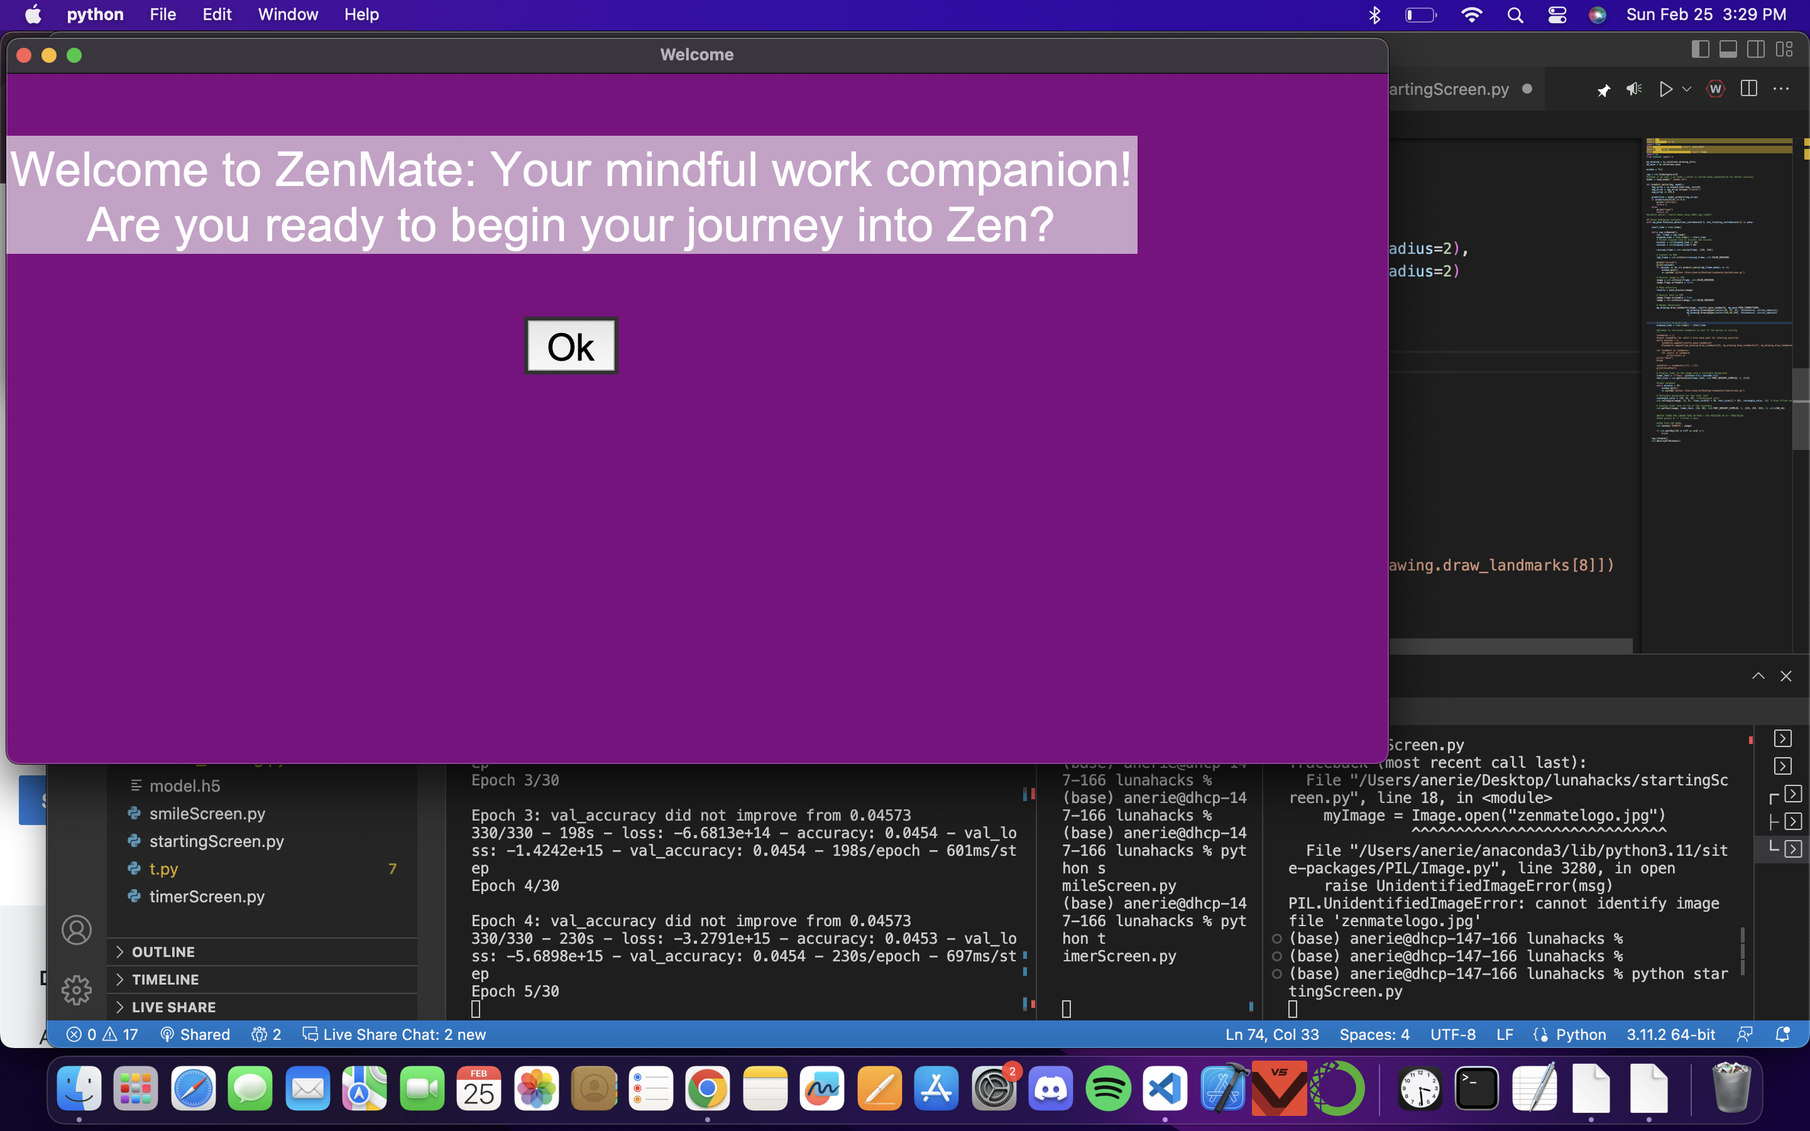Click the editor horizontal scrollbar
This screenshot has width=1810, height=1131.
1510,645
